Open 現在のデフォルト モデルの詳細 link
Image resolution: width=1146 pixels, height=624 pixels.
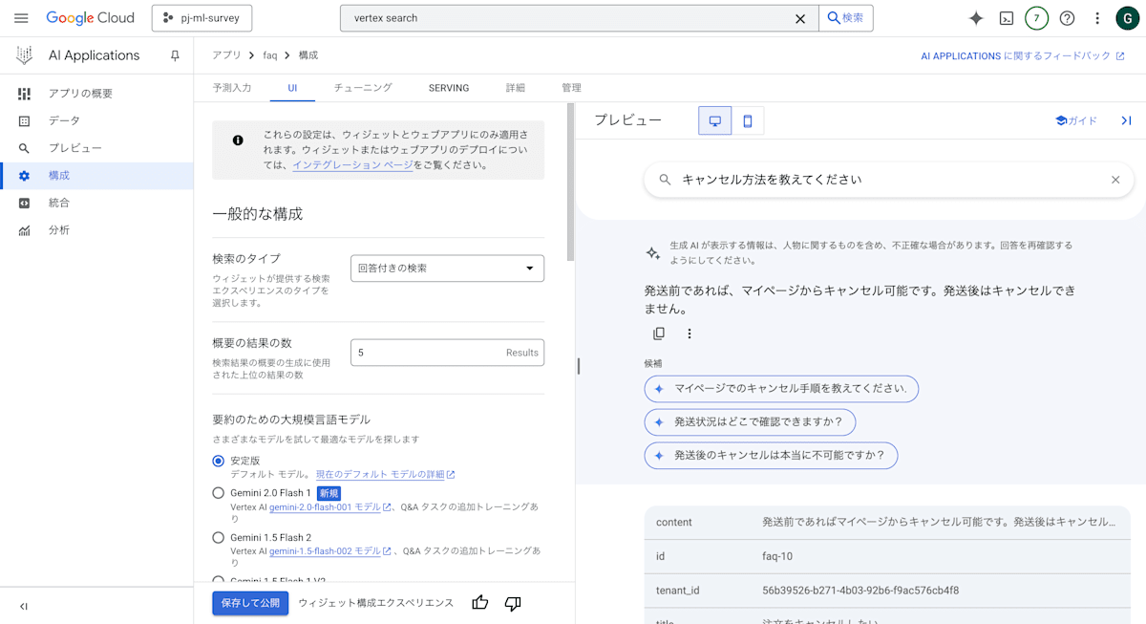pyautogui.click(x=386, y=474)
